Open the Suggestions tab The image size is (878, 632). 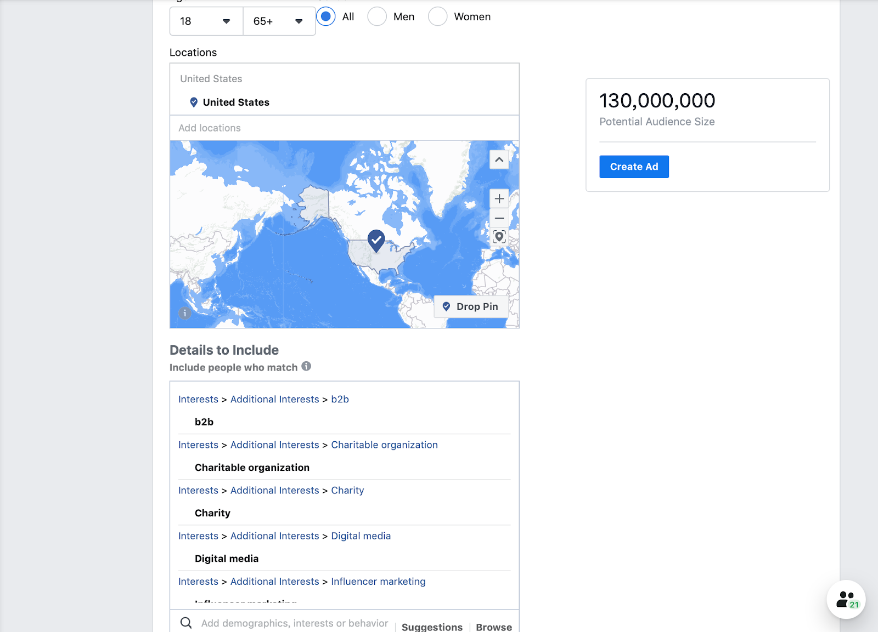click(432, 627)
